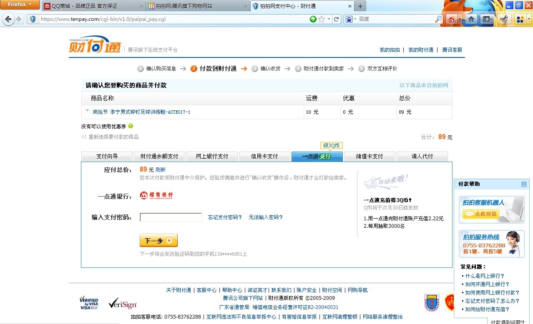533x324 pixels.
Task: Bookmark this page with the star icon
Action: click(321, 19)
